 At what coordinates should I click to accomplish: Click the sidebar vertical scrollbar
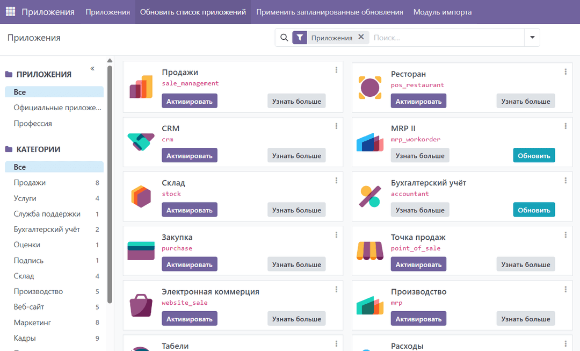[110, 184]
